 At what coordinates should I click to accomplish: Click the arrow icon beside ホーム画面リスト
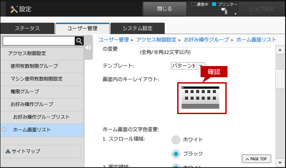[x=4, y=130]
